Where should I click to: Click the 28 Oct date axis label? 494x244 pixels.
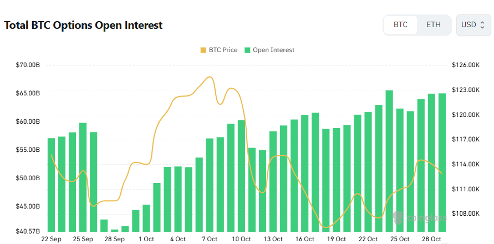pos(431,239)
